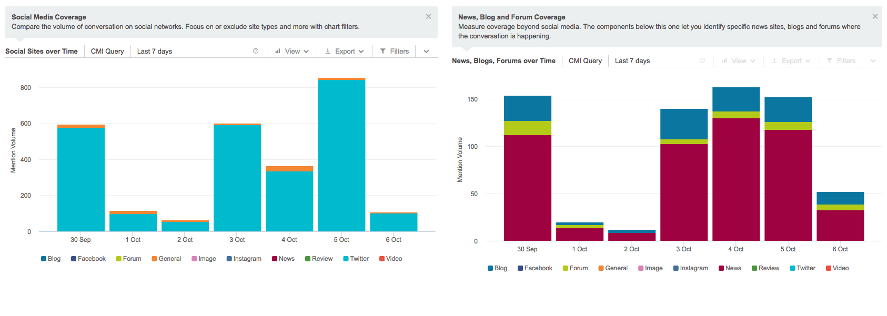887x316 pixels.
Task: Toggle Twitter series in Social Sites legend
Action: 356,259
